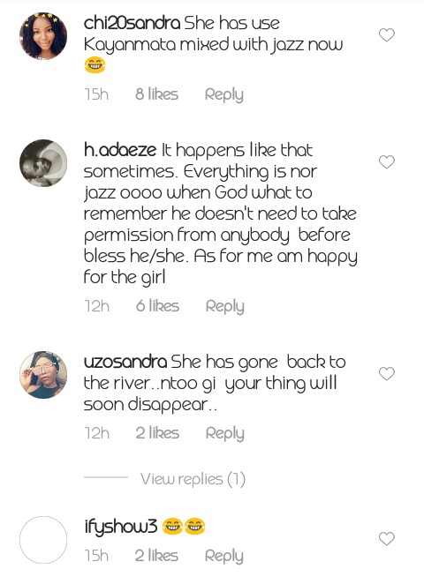The height and width of the screenshot is (584, 424).
Task: Reply to ifyshow3's emoji comment
Action: (x=224, y=556)
